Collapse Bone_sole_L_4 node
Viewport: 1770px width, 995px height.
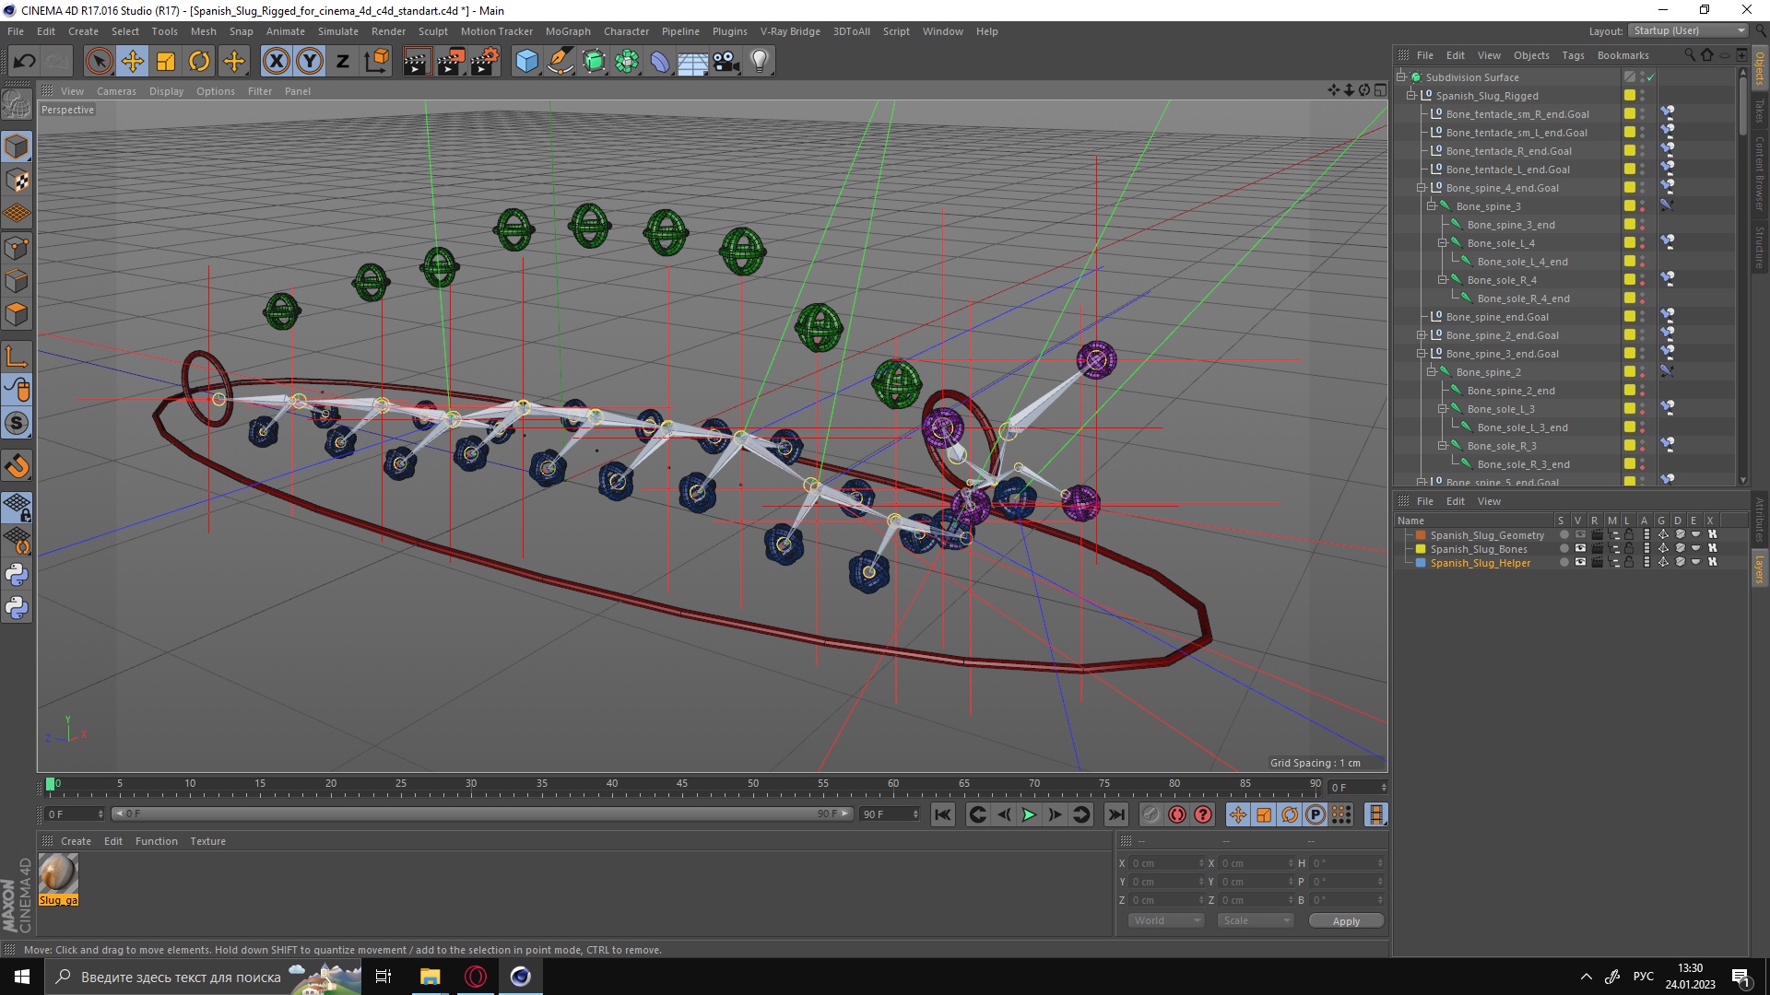[x=1442, y=243]
